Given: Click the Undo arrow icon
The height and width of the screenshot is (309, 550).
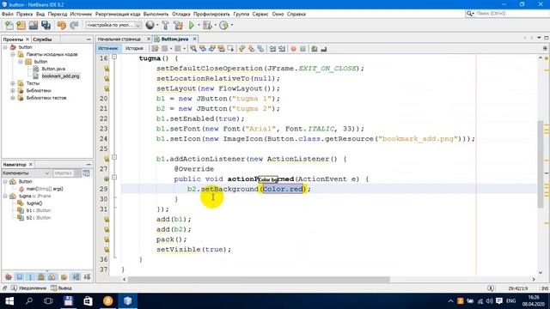Looking at the screenshot, I should click(62, 25).
